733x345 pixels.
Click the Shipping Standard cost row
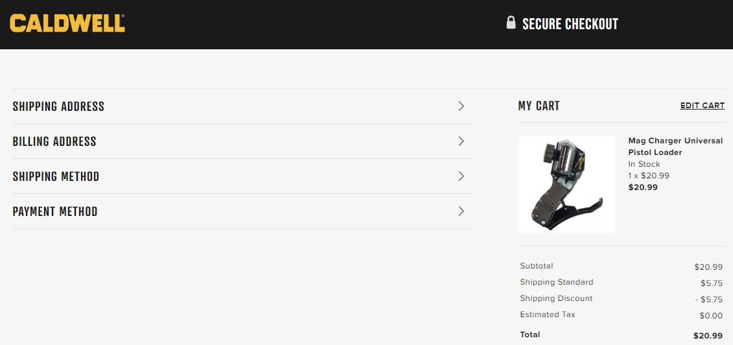[622, 282]
